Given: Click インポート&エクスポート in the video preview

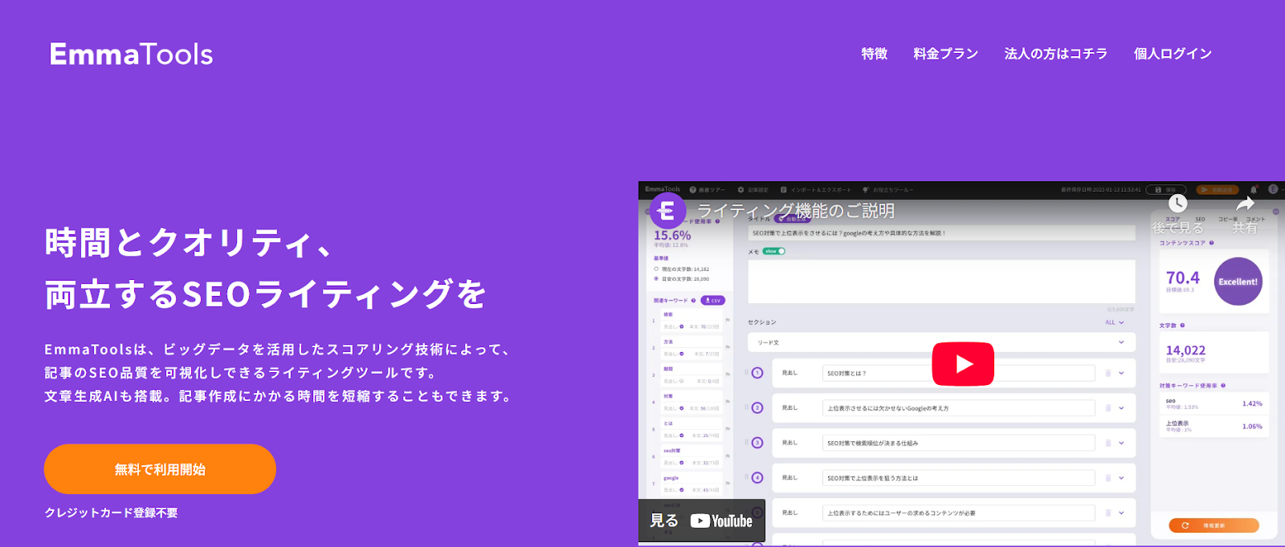Looking at the screenshot, I should pos(815,190).
